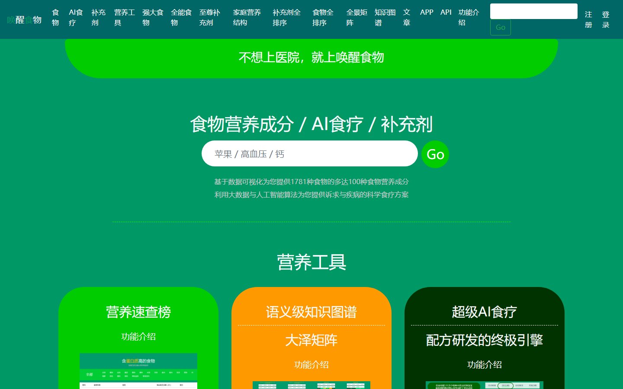Click the 大泽矩阵 heading
The image size is (623, 389).
311,340
